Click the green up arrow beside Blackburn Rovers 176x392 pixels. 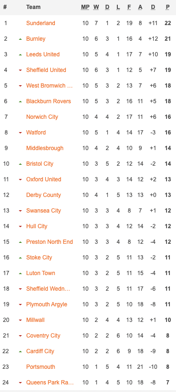point(20,101)
